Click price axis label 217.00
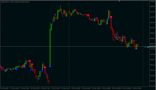Viewport: 156px width, 90px height. click(x=153, y=54)
